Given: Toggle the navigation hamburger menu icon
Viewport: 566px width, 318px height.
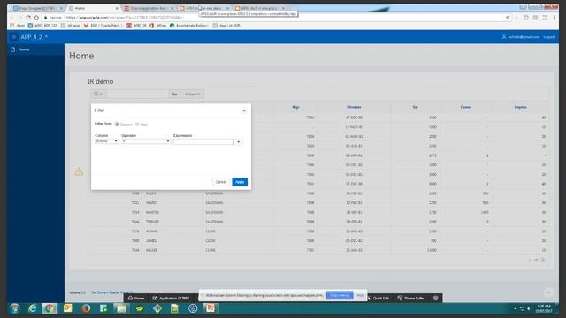Looking at the screenshot, I should 14,37.
